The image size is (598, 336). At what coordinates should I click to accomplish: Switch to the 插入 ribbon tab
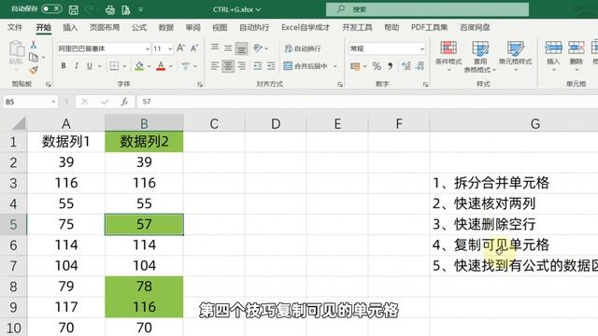[x=70, y=27]
